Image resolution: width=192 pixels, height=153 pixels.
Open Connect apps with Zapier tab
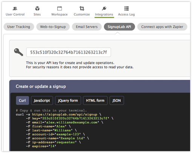(162, 27)
